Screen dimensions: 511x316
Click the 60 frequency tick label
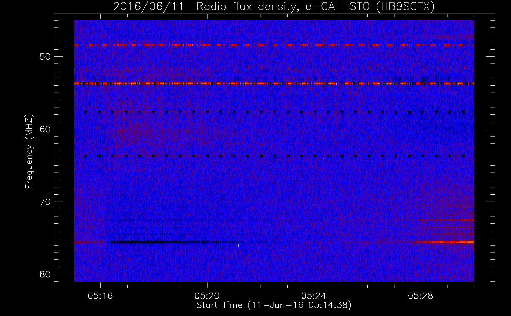click(45, 129)
